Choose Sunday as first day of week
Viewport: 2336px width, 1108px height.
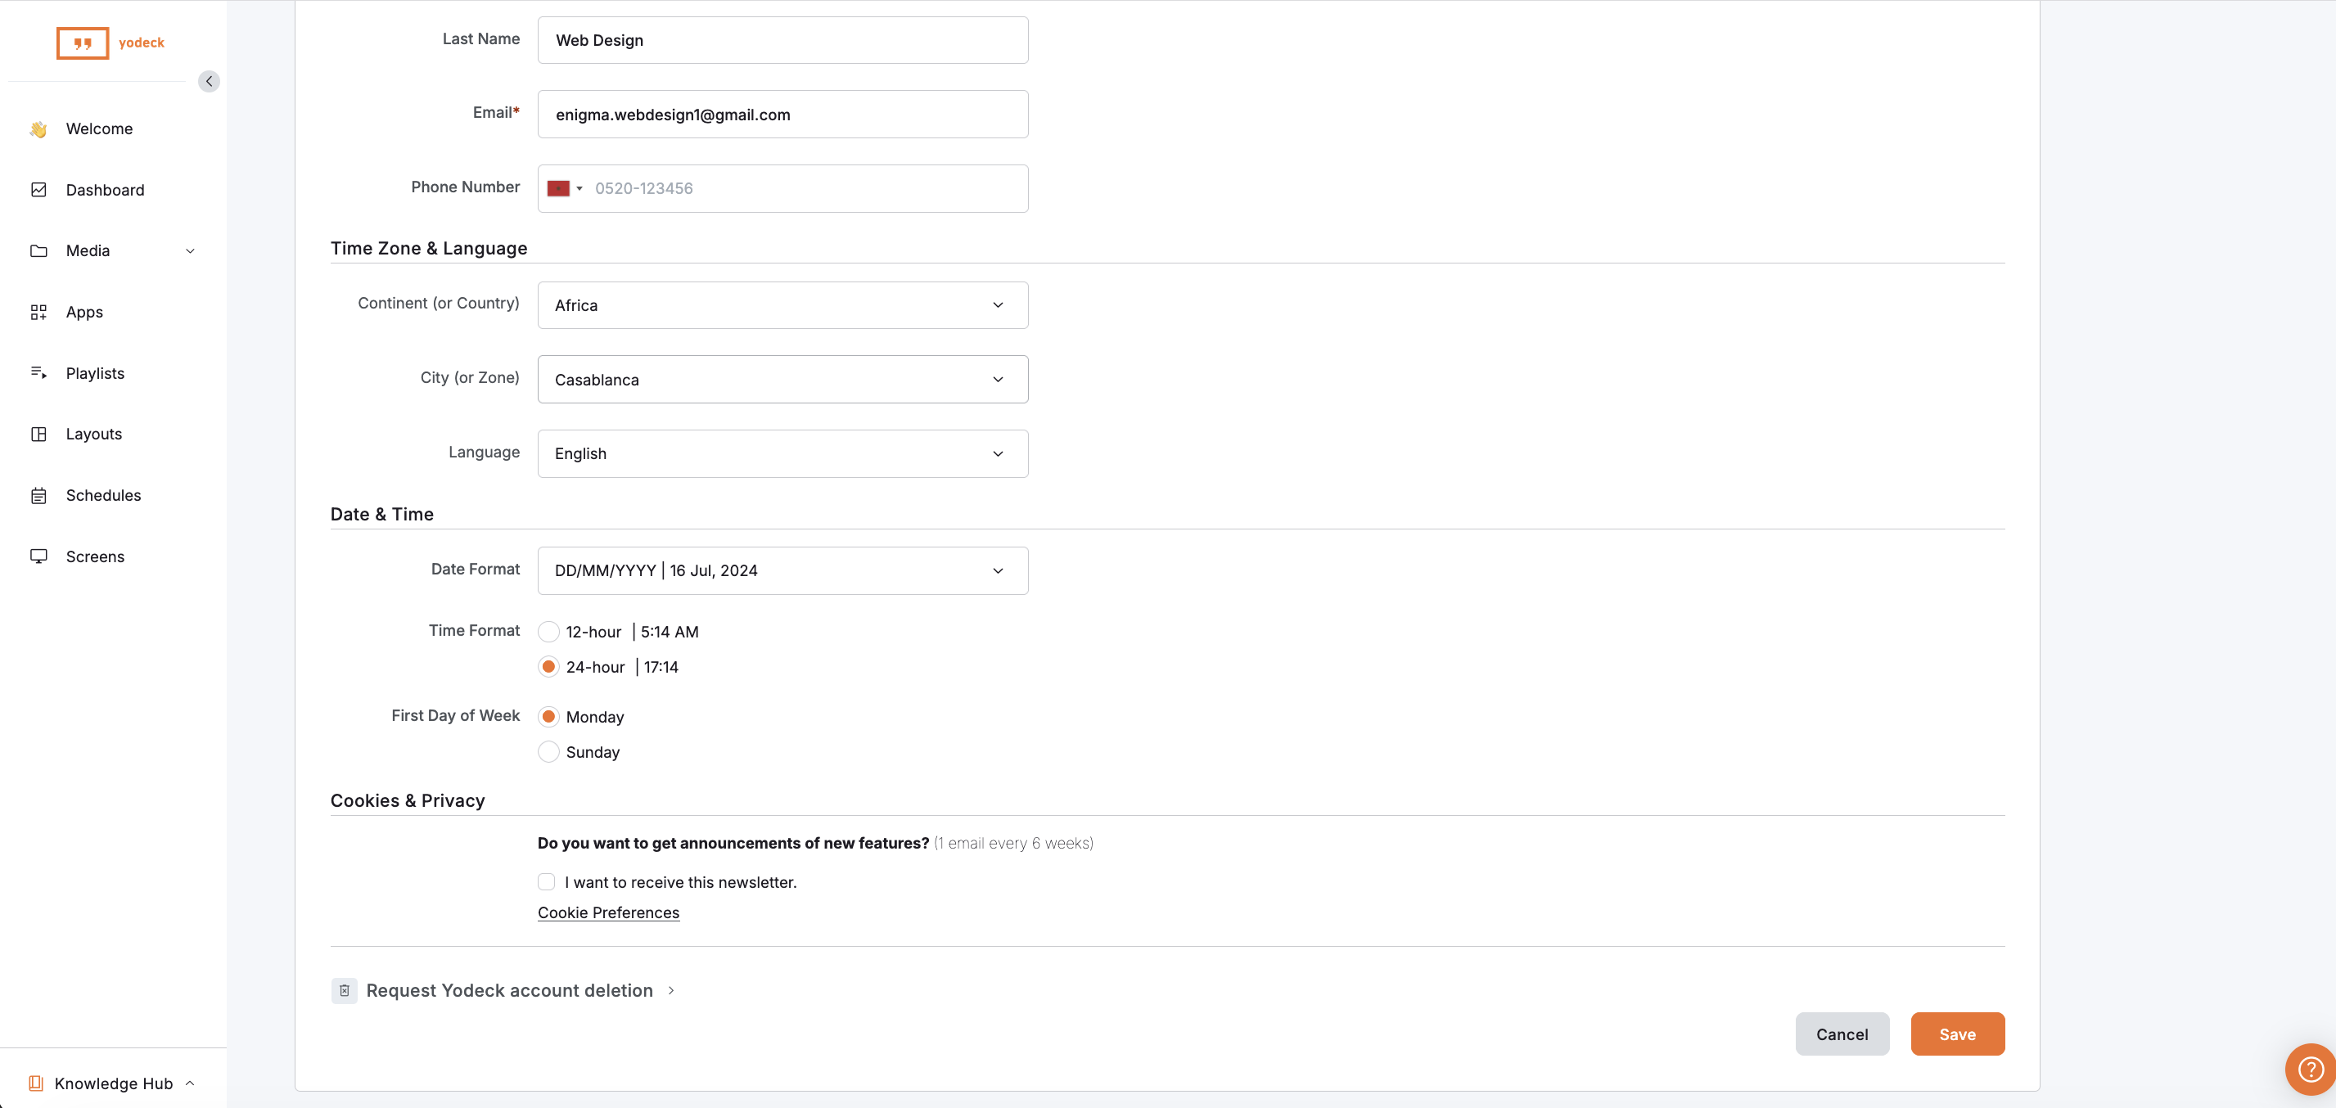[548, 752]
